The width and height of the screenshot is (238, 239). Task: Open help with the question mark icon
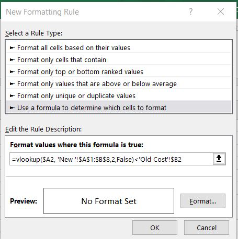tap(191, 12)
